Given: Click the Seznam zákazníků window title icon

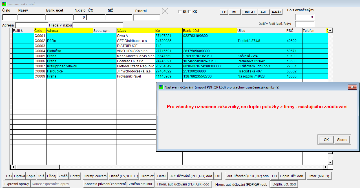Looking at the screenshot, I should [4, 5].
